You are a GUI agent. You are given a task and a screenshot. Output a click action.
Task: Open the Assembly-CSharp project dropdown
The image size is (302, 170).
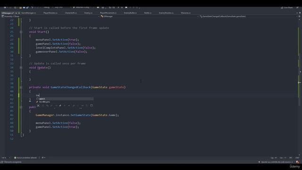tap(50, 17)
